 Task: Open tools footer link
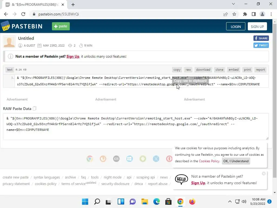coord(95,177)
